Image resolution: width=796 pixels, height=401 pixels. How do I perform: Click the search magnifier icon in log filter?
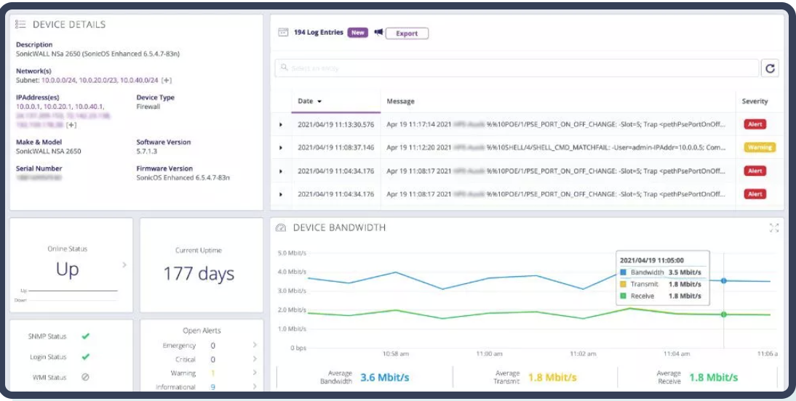tap(284, 67)
